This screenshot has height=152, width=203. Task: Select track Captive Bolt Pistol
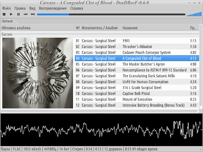pyautogui.click(x=137, y=94)
